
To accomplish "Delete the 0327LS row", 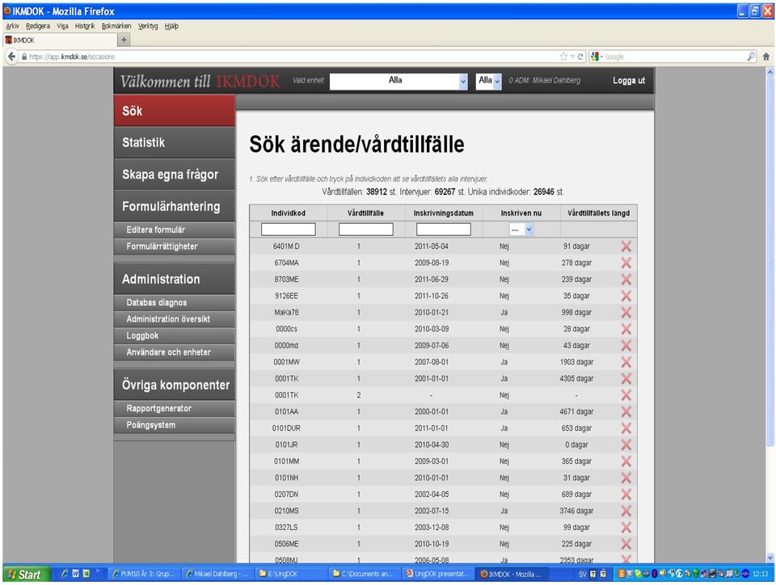I will [x=626, y=528].
